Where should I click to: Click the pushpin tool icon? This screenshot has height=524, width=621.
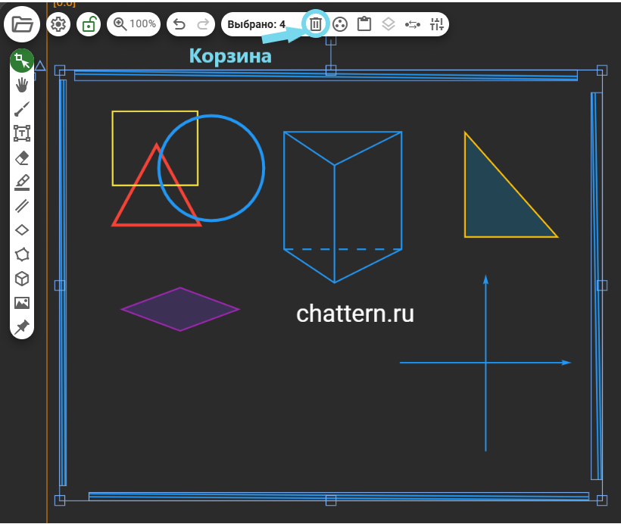(x=22, y=326)
